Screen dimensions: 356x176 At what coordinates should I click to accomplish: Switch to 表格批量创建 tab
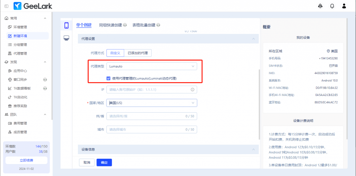point(146,25)
